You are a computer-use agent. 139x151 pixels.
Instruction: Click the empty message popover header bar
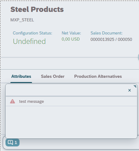click(66, 90)
